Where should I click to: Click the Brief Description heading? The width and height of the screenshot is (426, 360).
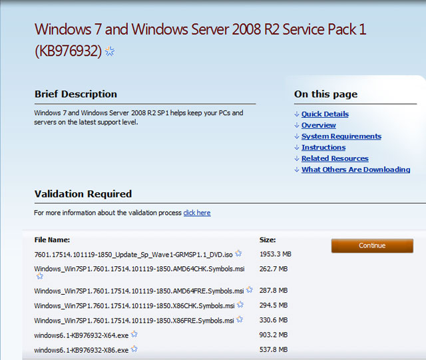point(75,94)
